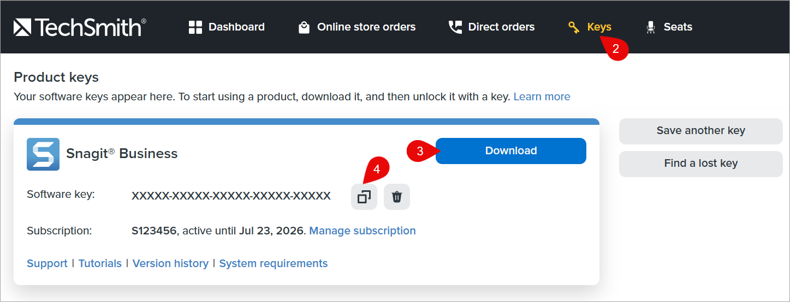Viewport: 790px width, 302px height.
Task: Click the Snagit Business product icon
Action: tap(43, 154)
